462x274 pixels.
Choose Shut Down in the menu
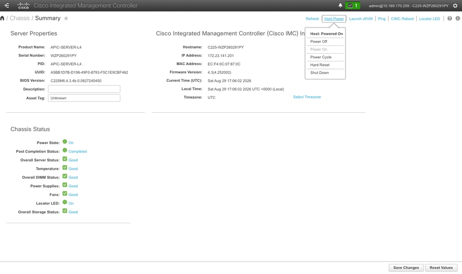pos(325,73)
